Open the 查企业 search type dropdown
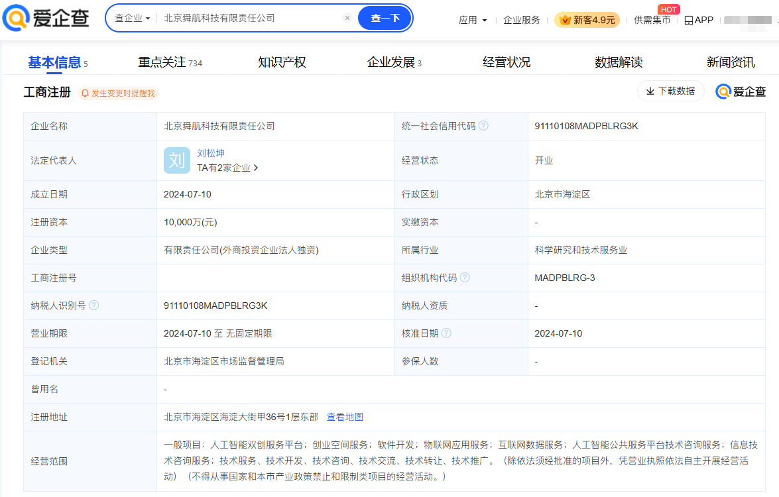This screenshot has height=497, width=779. (x=132, y=18)
